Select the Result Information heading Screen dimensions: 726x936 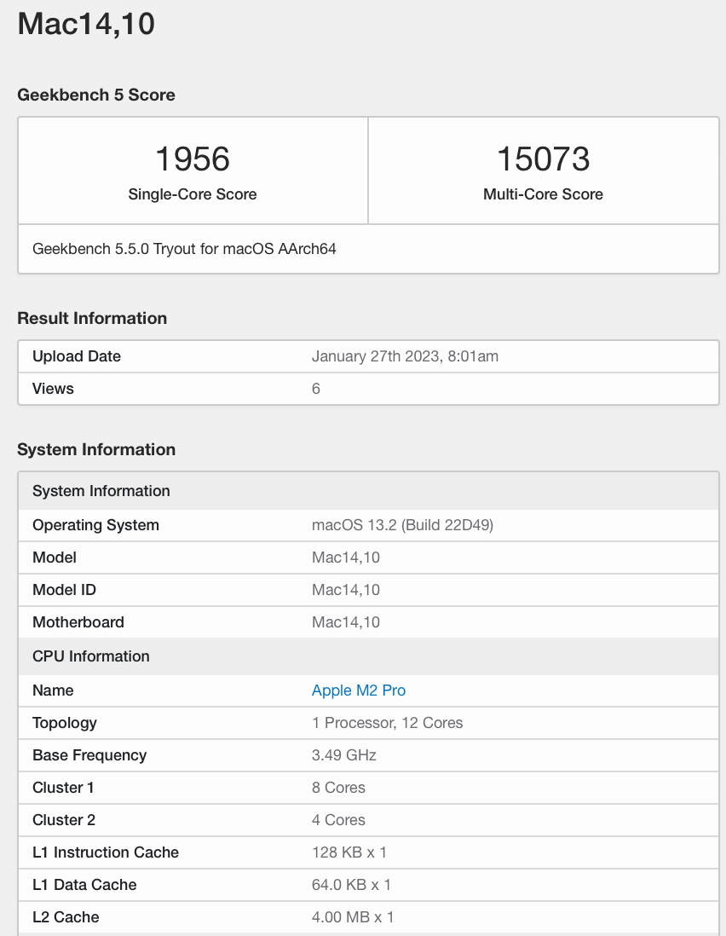point(92,318)
